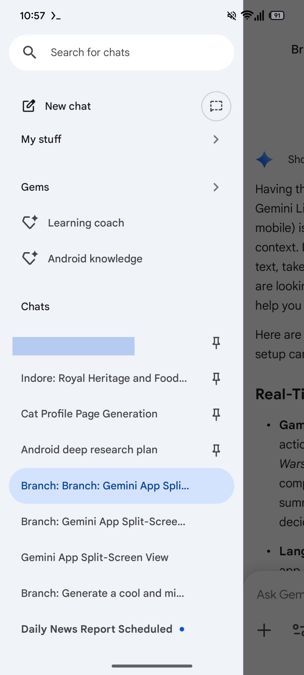Open Daily News Report Scheduled chat
This screenshot has width=304, height=675.
pyautogui.click(x=97, y=629)
